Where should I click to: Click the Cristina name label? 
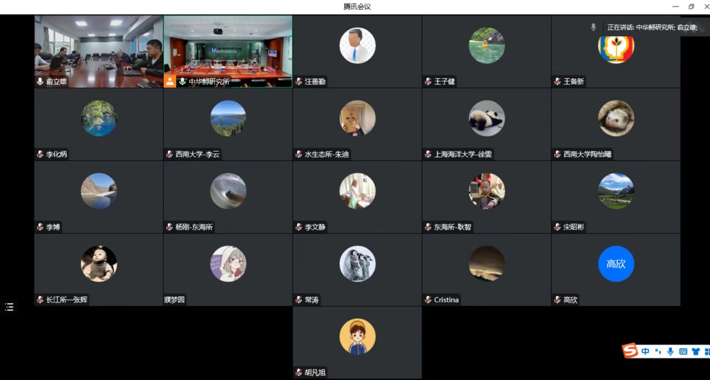[446, 300]
